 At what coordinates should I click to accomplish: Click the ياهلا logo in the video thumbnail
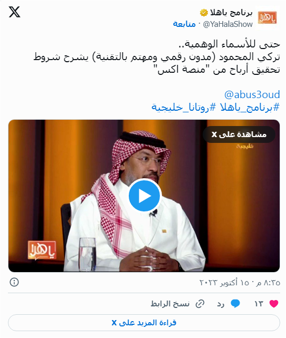(42, 250)
